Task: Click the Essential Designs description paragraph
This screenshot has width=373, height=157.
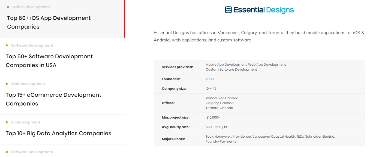Action: tap(259, 36)
